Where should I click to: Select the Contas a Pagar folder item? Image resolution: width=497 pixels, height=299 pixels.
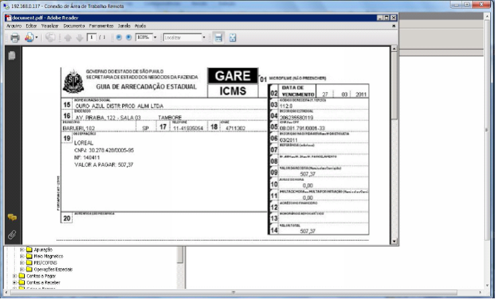point(41,276)
